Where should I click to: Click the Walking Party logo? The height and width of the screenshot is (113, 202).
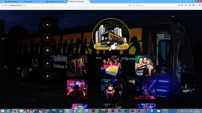(x=111, y=35)
